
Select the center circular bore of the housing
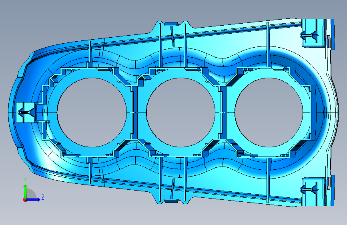pyautogui.click(x=181, y=112)
